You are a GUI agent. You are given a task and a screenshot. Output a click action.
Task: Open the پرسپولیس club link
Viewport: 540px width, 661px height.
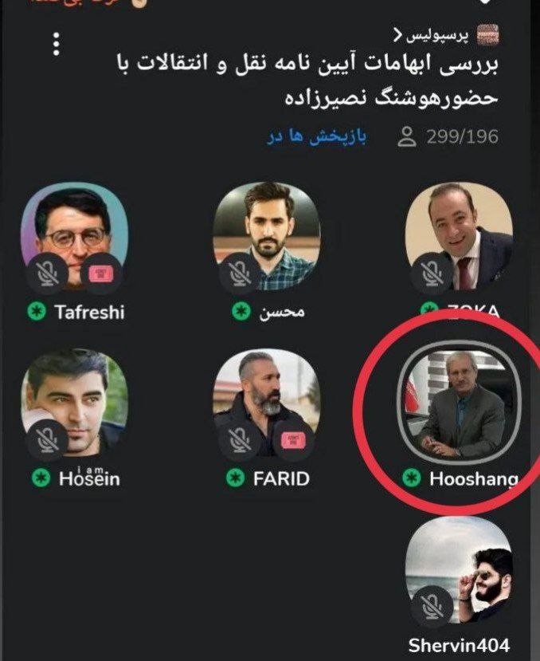pyautogui.click(x=431, y=36)
